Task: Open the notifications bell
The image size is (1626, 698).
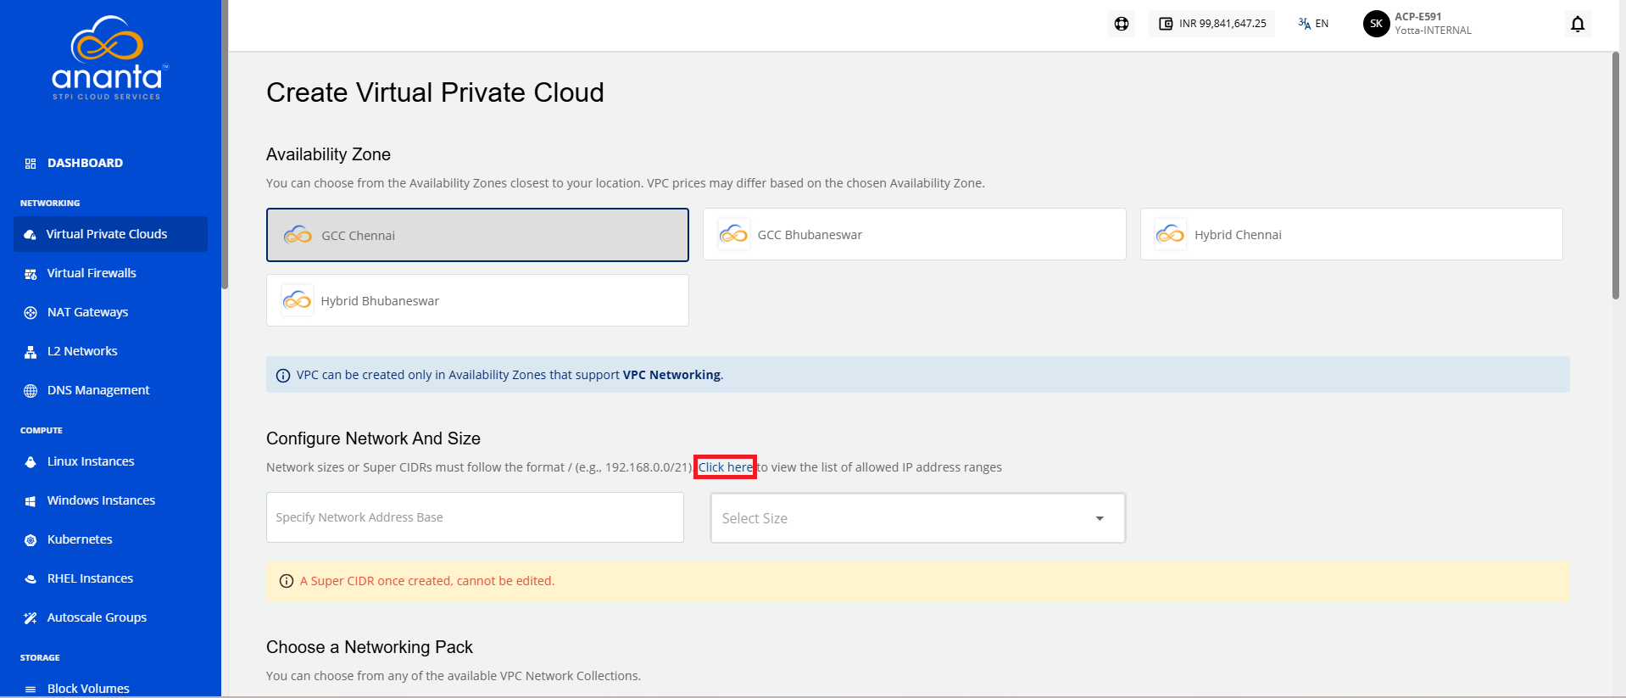Action: (1578, 24)
